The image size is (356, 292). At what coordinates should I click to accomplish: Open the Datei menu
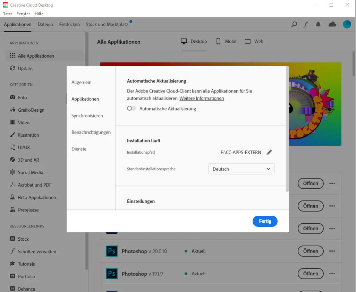(x=7, y=14)
